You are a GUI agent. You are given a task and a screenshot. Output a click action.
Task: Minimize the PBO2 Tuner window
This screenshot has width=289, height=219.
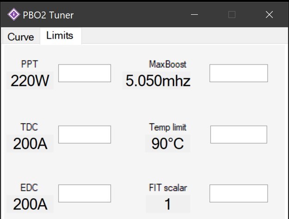pyautogui.click(x=194, y=14)
